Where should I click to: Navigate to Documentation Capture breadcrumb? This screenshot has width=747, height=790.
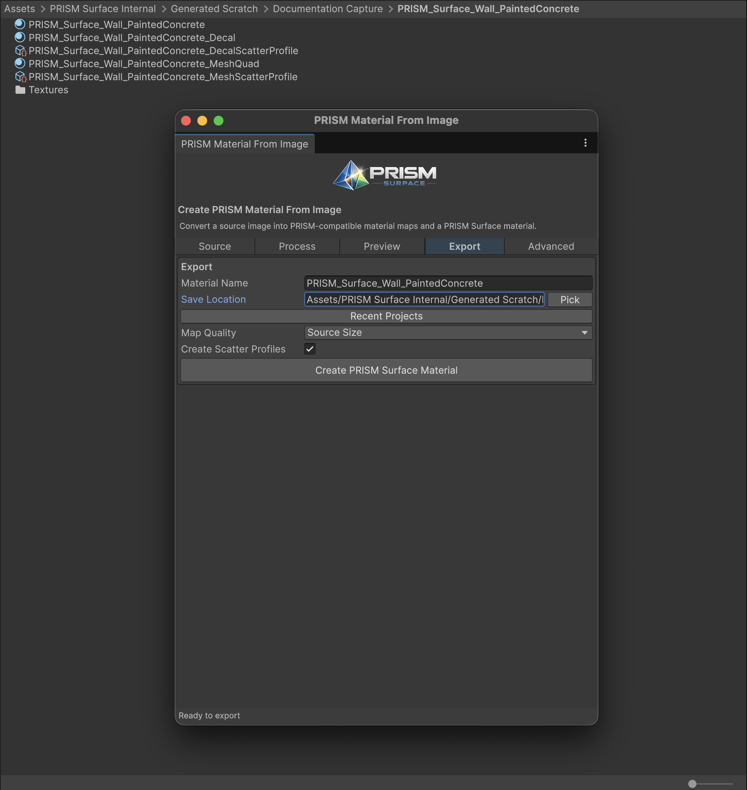coord(328,9)
